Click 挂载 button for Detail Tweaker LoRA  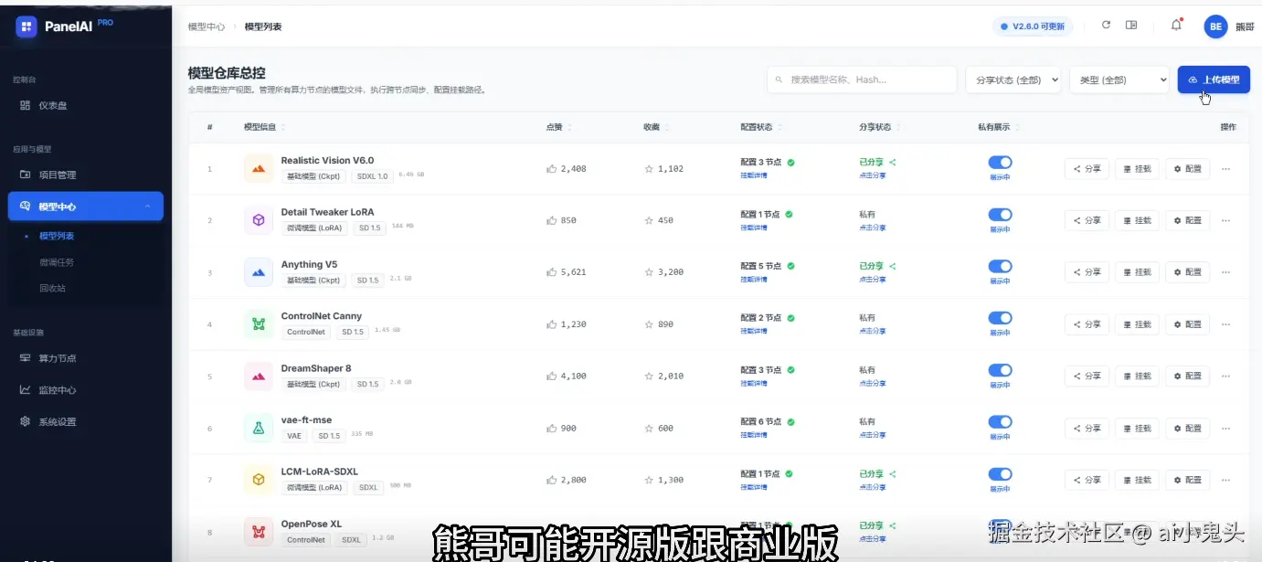coord(1137,220)
